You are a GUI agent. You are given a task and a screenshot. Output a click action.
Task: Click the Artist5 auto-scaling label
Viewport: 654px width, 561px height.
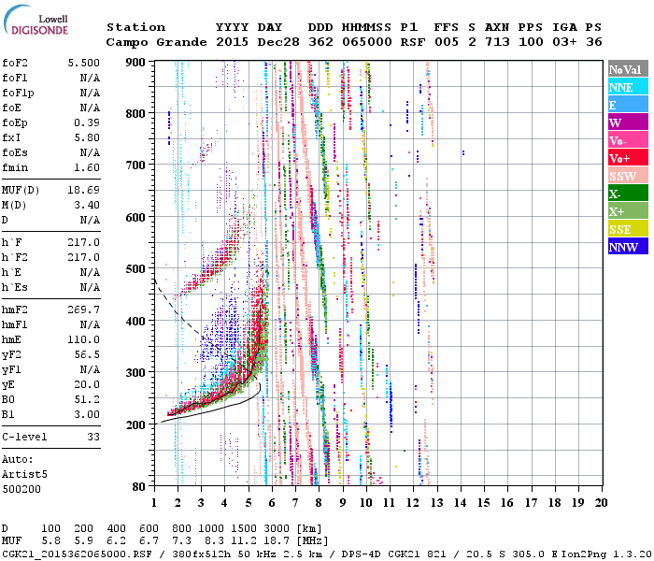(x=24, y=475)
